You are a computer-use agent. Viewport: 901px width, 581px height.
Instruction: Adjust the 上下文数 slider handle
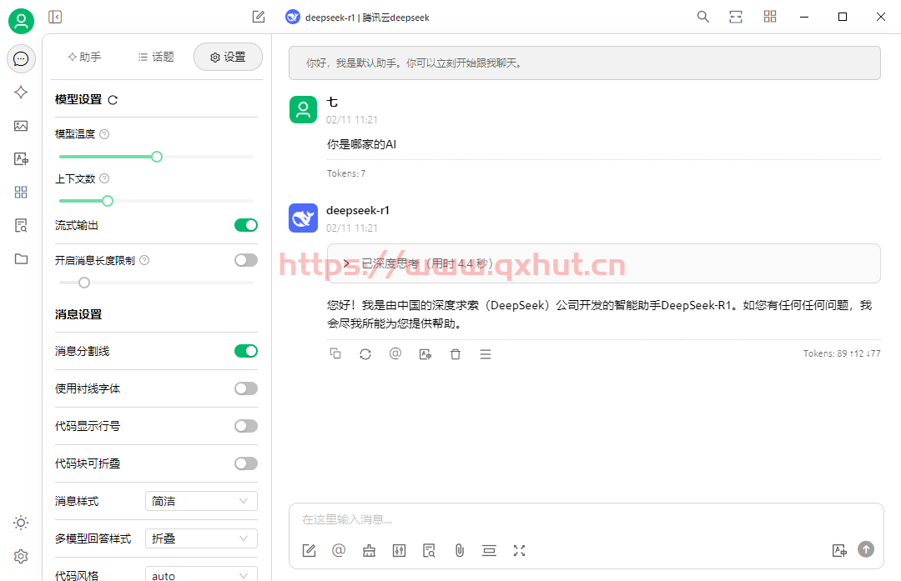pyautogui.click(x=108, y=201)
